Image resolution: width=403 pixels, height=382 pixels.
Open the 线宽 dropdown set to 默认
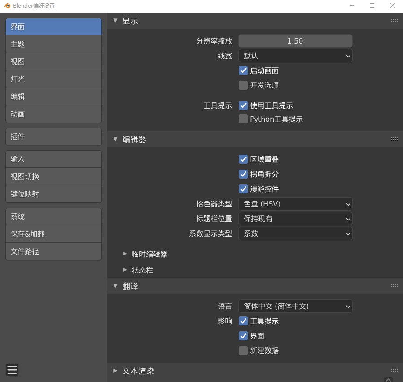(295, 56)
